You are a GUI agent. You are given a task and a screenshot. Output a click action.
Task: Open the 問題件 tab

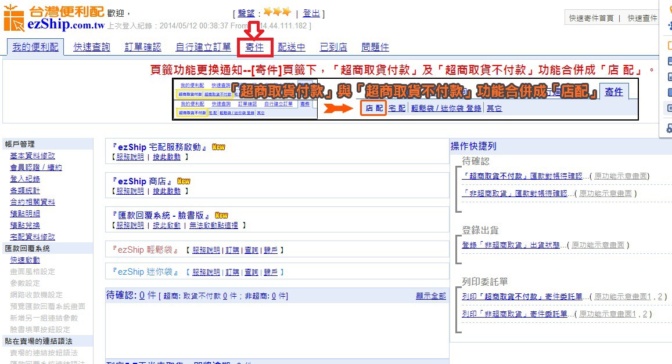375,47
